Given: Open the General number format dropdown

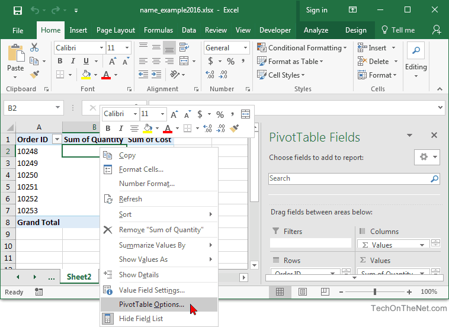Looking at the screenshot, I should pos(245,48).
